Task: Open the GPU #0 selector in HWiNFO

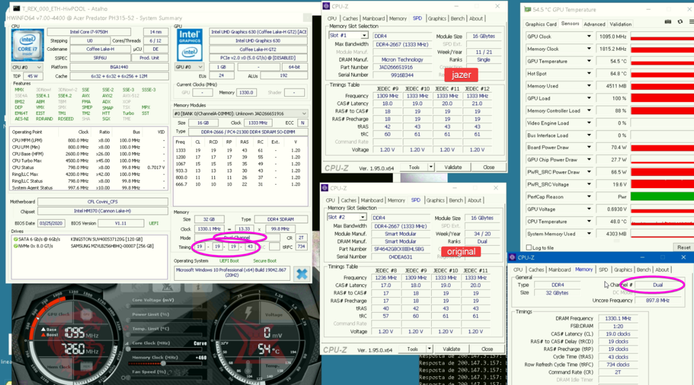Action: coord(190,67)
